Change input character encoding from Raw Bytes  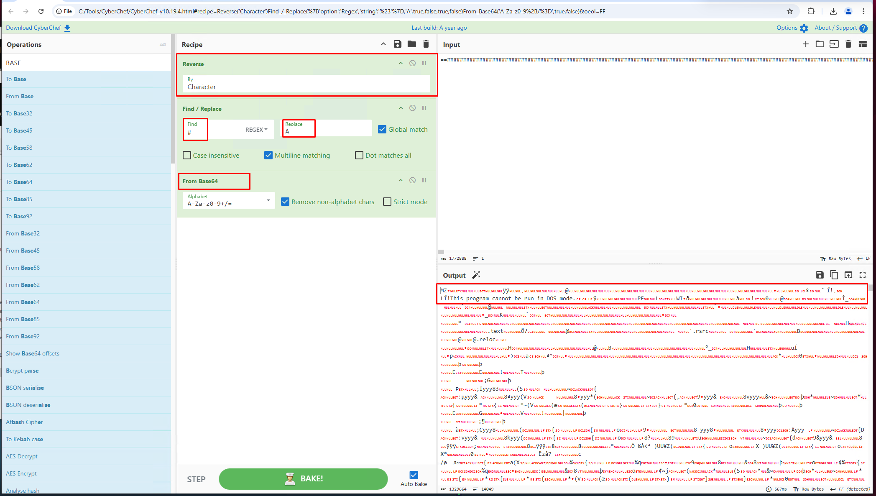(835, 259)
